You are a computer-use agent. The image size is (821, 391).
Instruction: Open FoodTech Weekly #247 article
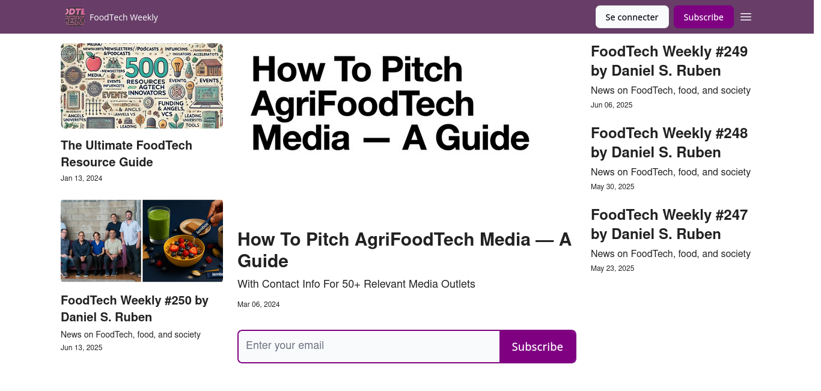click(x=669, y=225)
